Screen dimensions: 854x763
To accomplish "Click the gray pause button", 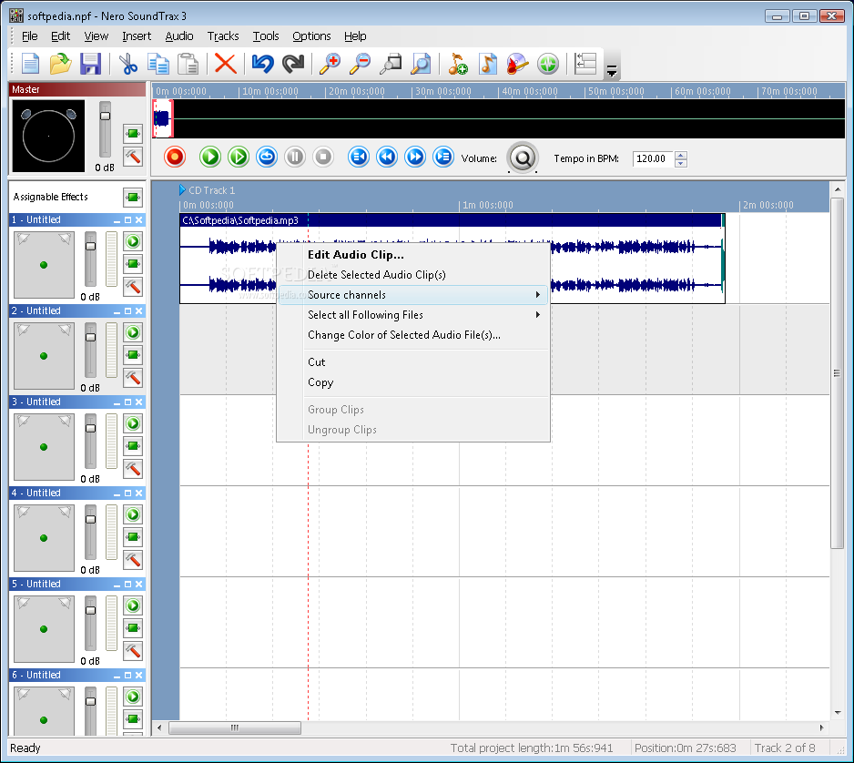I will (x=295, y=157).
